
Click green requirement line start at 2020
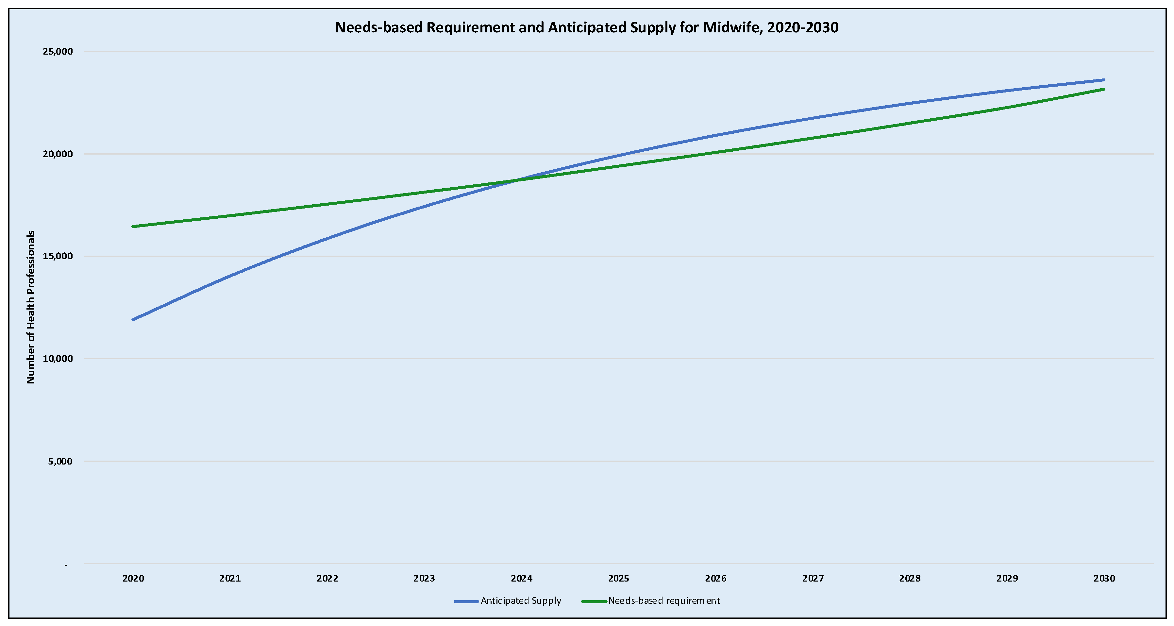tap(133, 226)
